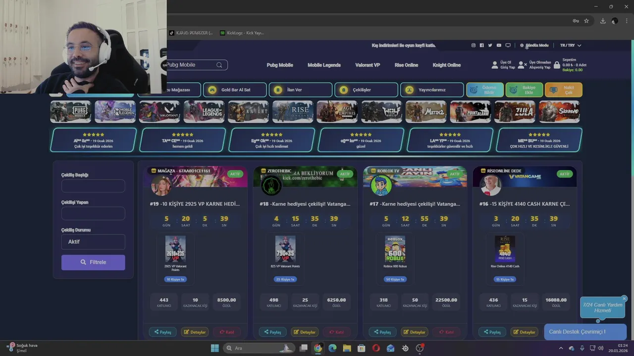Open the Twitter icon in the top bar

[x=490, y=45]
